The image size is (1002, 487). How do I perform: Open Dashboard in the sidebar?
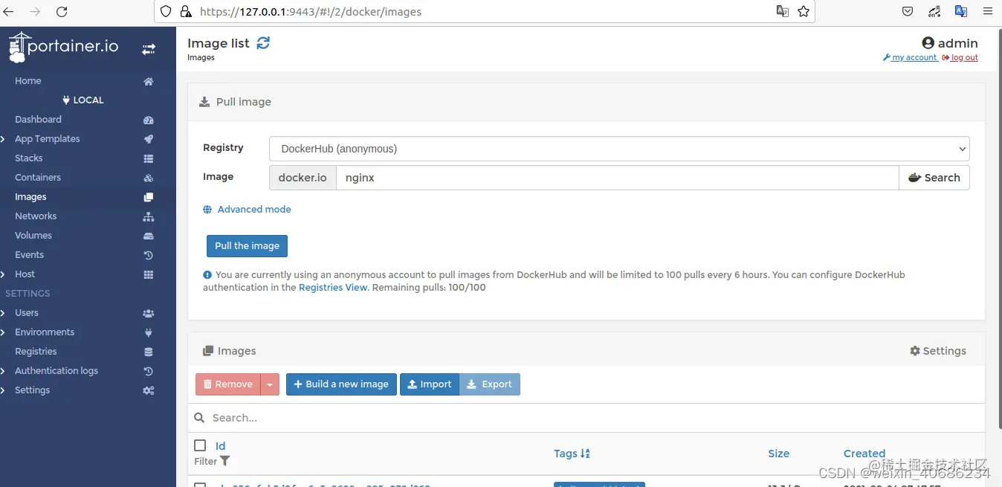point(38,120)
